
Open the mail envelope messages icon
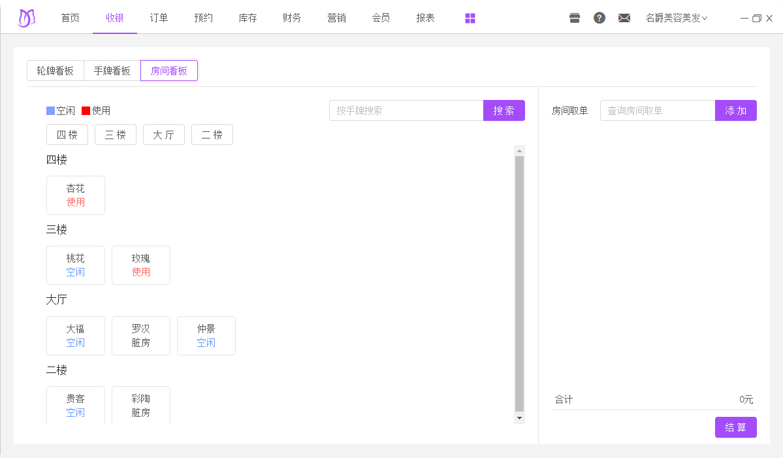tap(624, 18)
